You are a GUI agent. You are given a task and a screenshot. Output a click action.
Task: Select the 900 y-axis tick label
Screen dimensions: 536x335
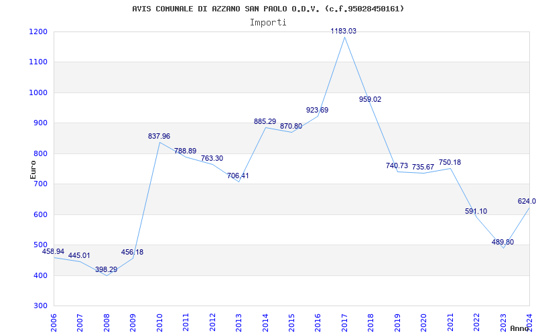point(42,123)
